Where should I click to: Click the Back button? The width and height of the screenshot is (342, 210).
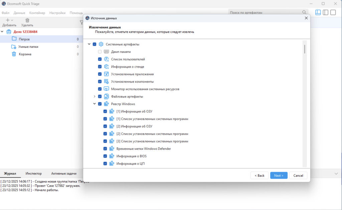[259, 175]
